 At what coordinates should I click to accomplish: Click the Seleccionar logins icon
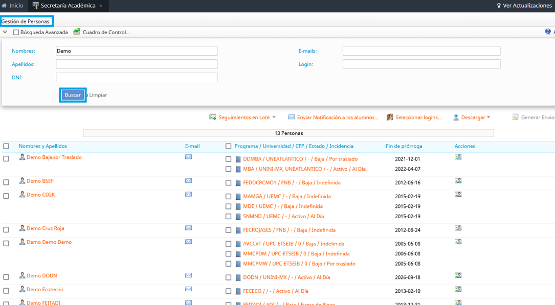coord(390,118)
